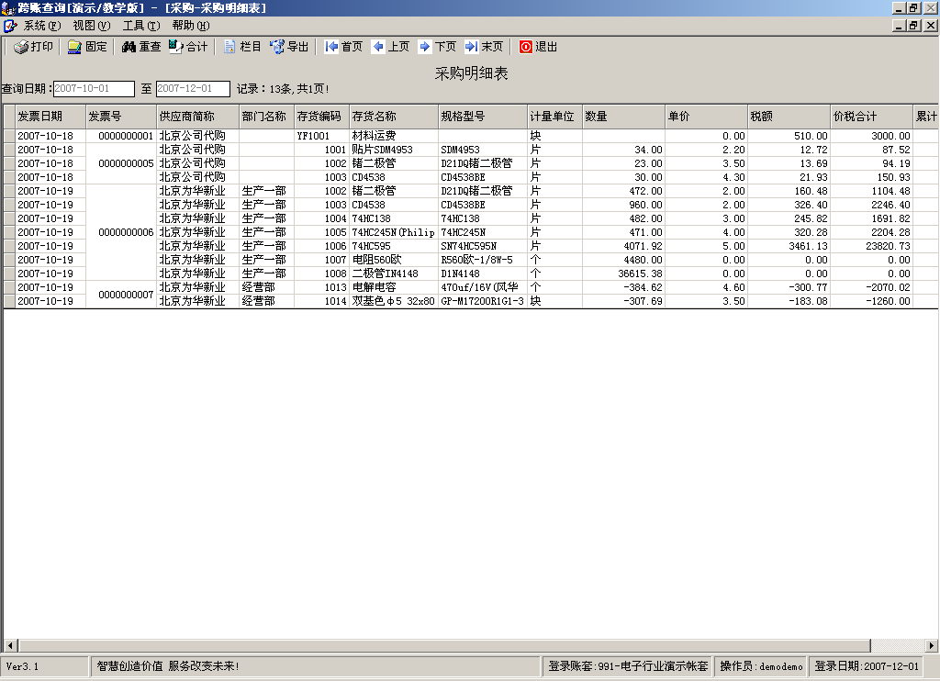The width and height of the screenshot is (940, 681).
Task: Open the 视图(V) menu
Action: click(x=92, y=26)
